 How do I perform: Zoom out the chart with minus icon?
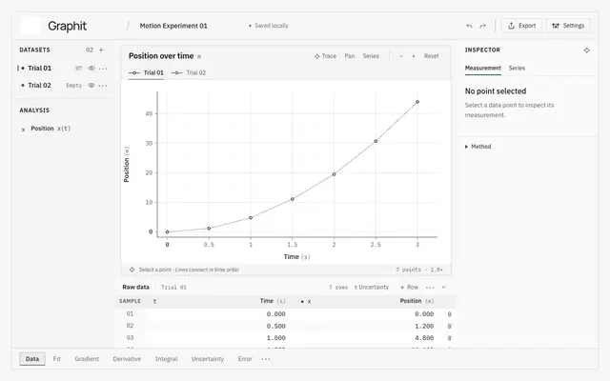(401, 56)
